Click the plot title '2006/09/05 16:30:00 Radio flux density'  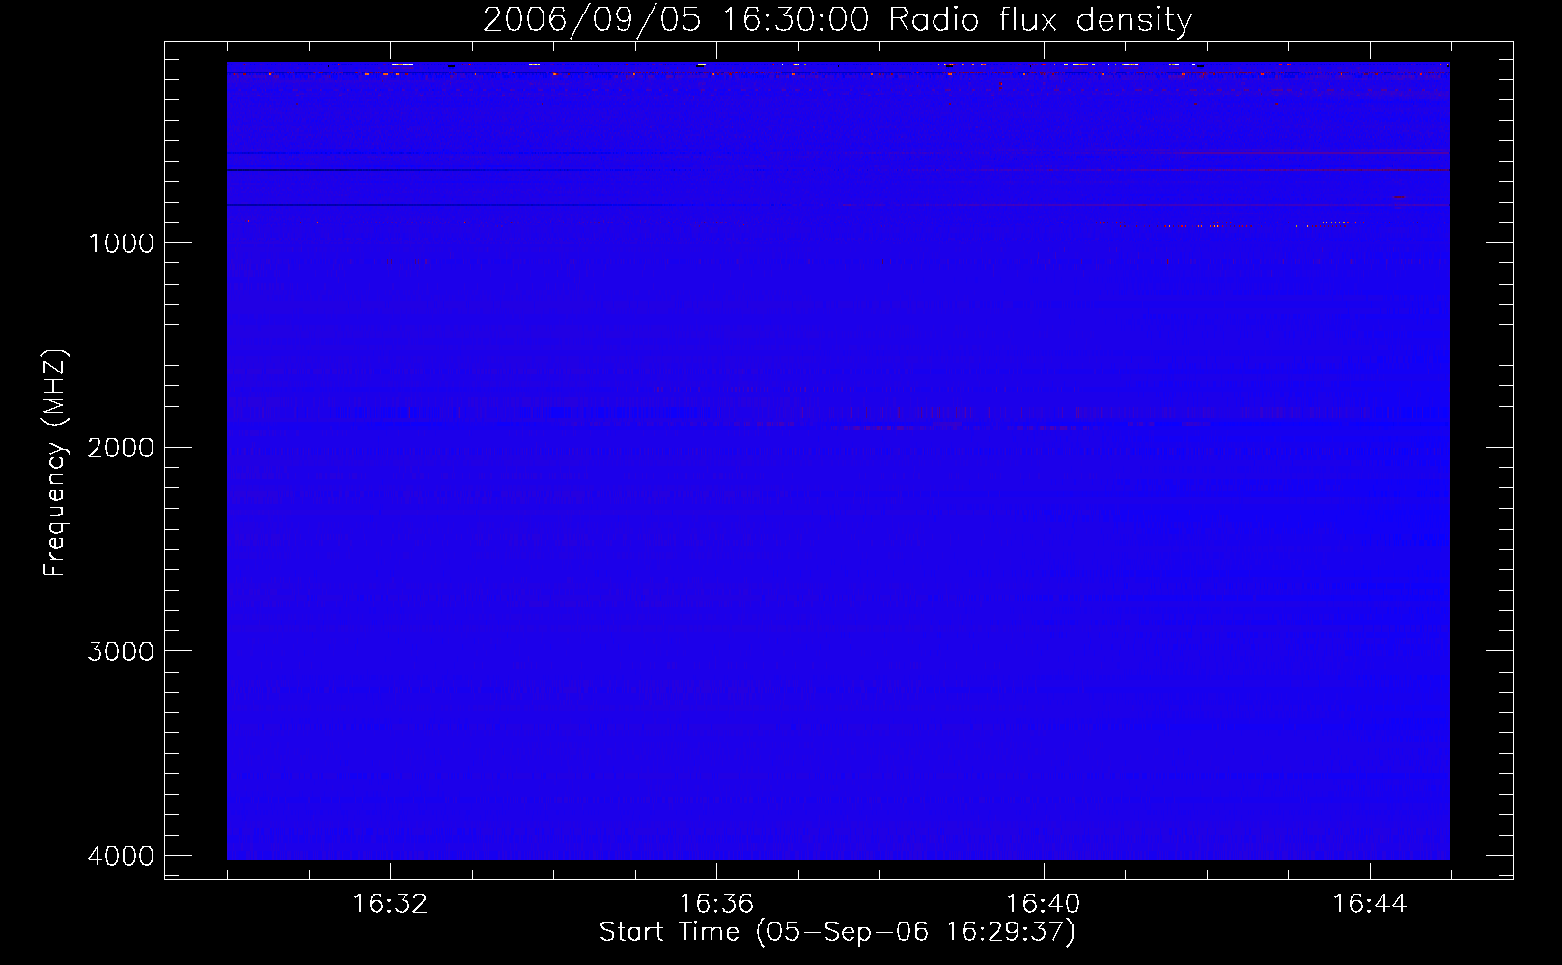(837, 20)
